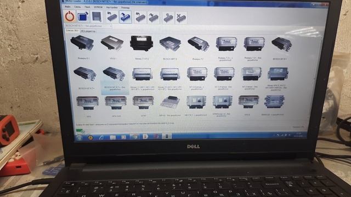The height and width of the screenshot is (197, 351).
Task: Open the EEPROM menu
Action: click(x=98, y=7)
